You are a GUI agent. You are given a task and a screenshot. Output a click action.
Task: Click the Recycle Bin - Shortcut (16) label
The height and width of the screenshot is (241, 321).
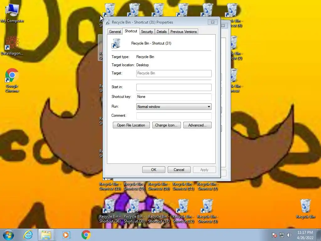159,186
